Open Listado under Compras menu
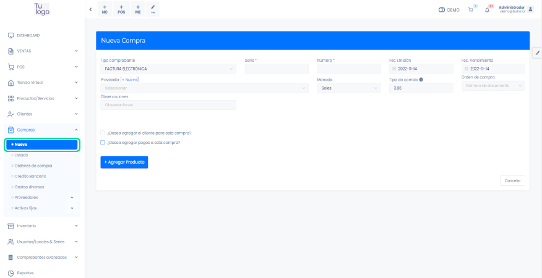This screenshot has height=278, width=542. pyautogui.click(x=21, y=155)
